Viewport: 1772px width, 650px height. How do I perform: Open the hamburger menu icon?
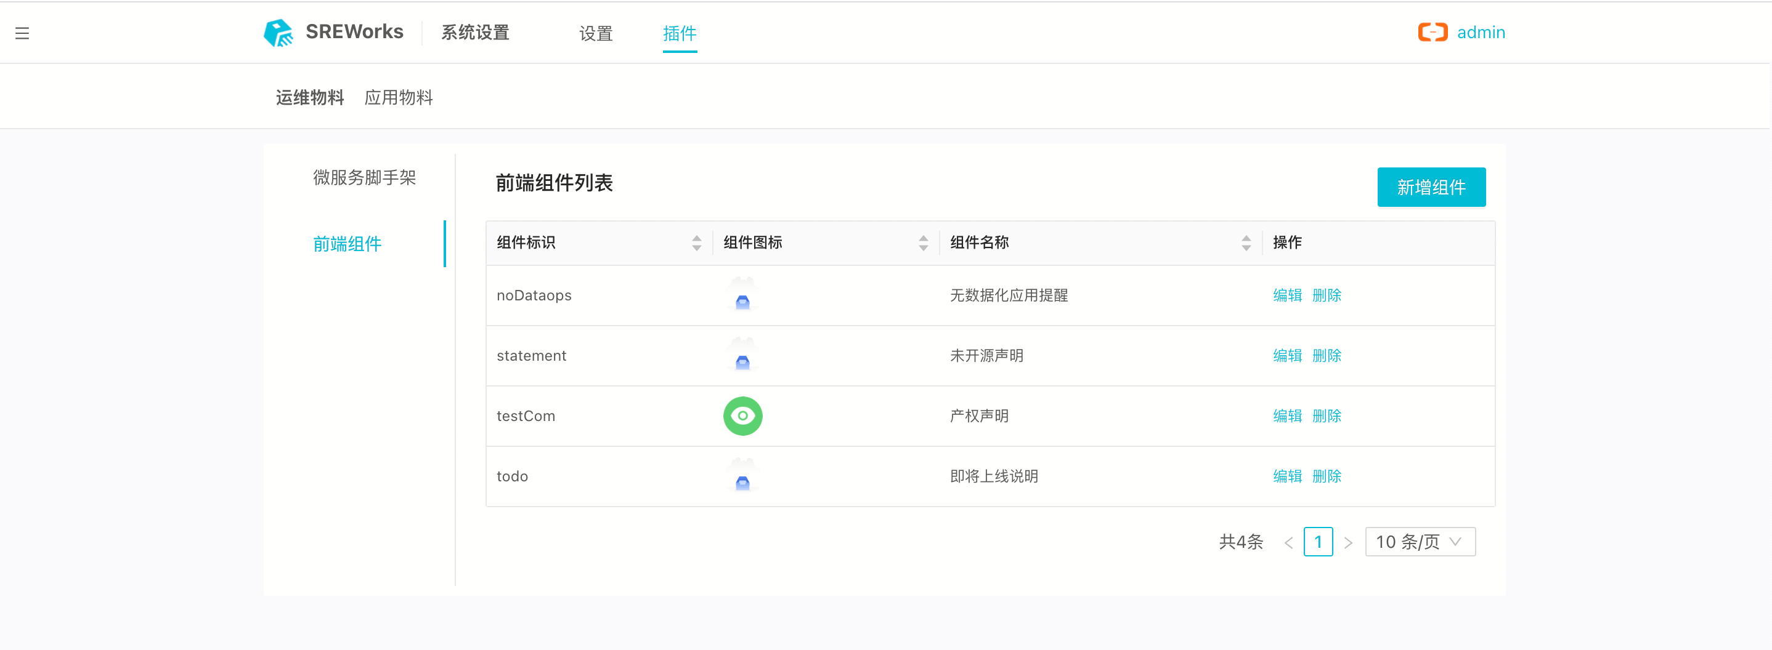[22, 33]
